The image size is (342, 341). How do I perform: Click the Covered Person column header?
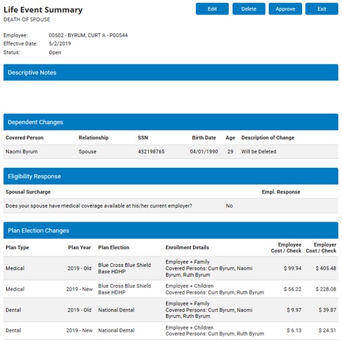coord(25,138)
